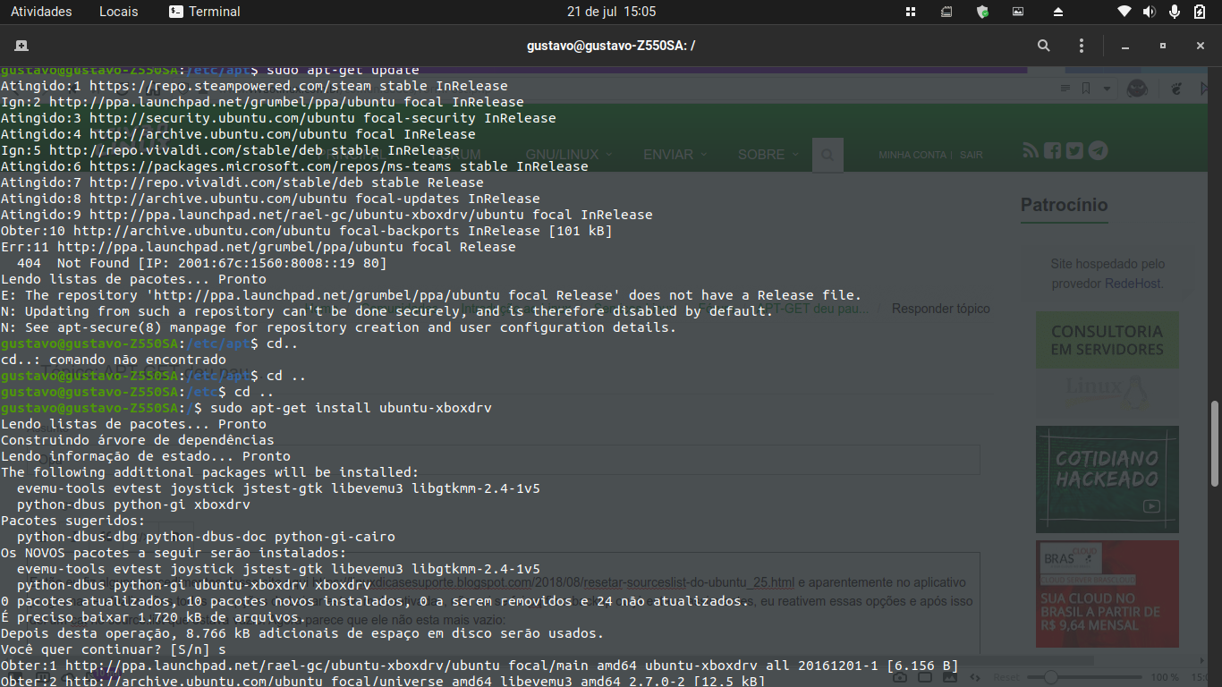Click the Reset zoom button in the browser status bar
The image size is (1222, 687).
click(x=1006, y=678)
